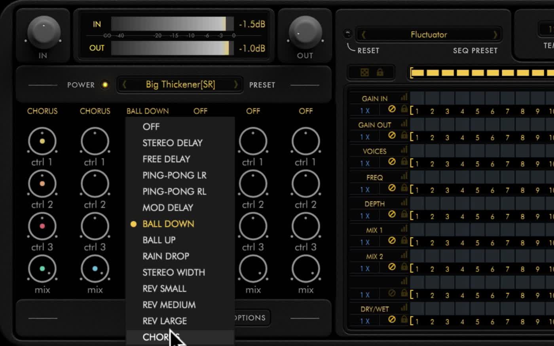Click the bypass icon in GAIN OUT row

392,135
